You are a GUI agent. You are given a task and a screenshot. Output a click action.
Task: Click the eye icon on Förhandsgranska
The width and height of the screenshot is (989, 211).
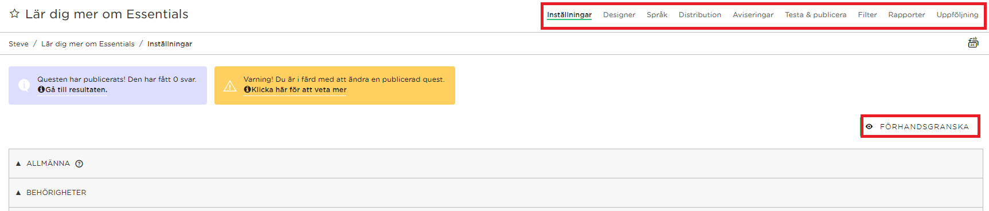click(x=869, y=126)
